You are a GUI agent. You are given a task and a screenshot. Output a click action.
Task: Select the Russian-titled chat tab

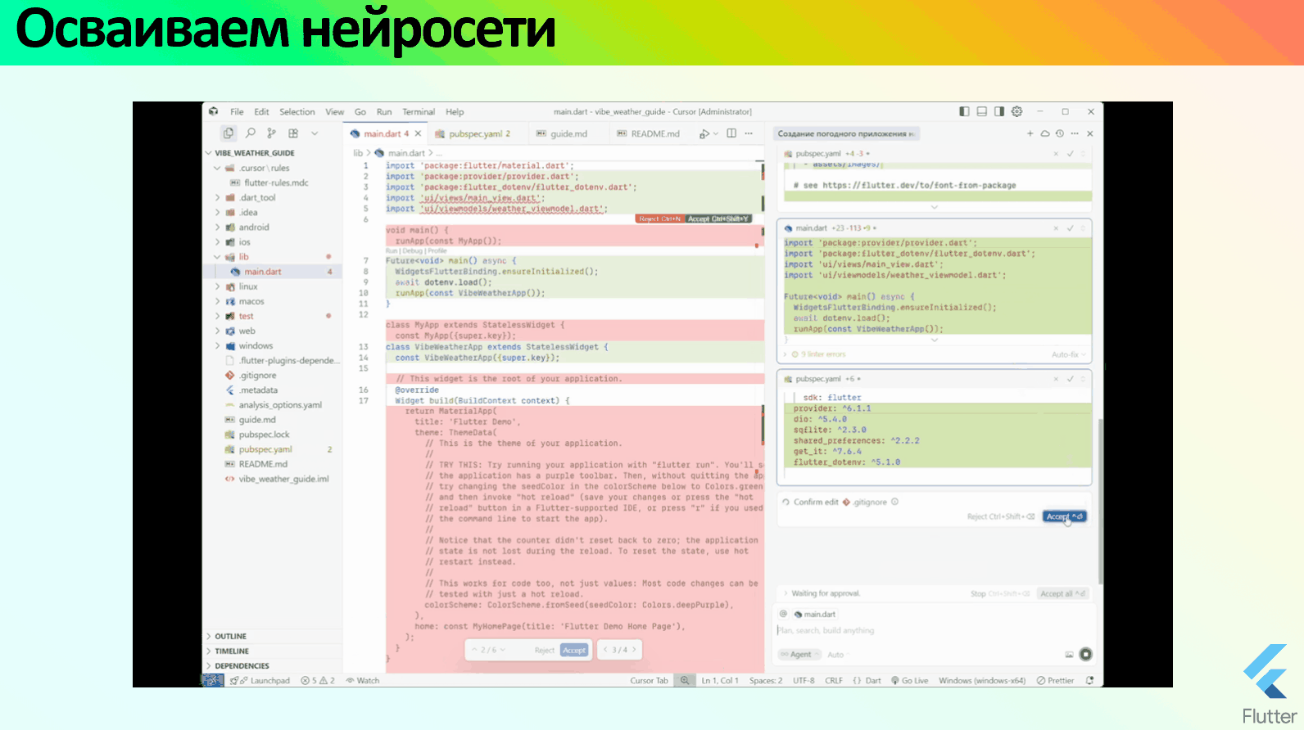click(x=845, y=133)
